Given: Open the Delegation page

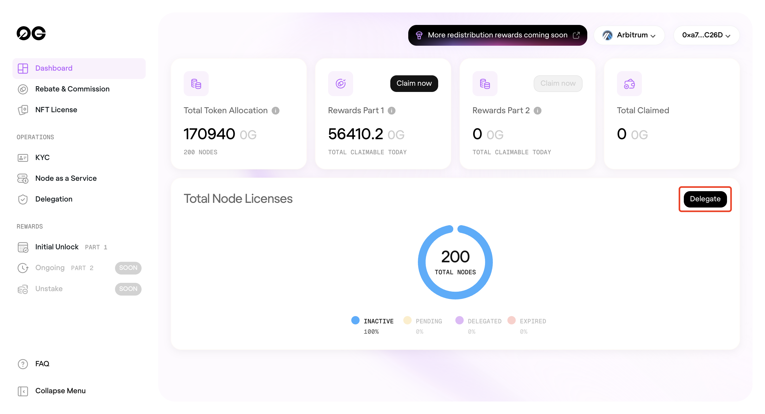Looking at the screenshot, I should click(79, 199).
